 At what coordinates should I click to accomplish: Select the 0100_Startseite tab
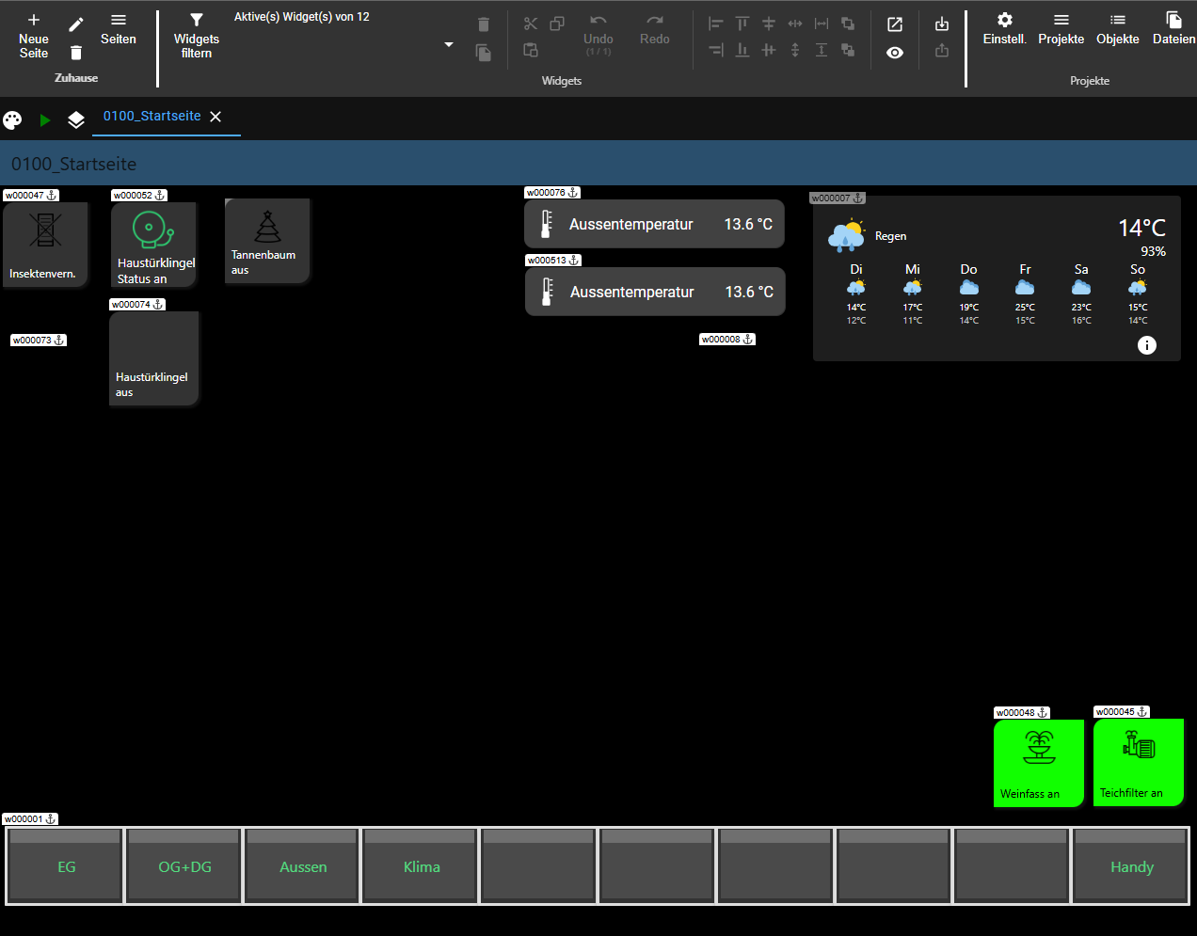pyautogui.click(x=152, y=116)
